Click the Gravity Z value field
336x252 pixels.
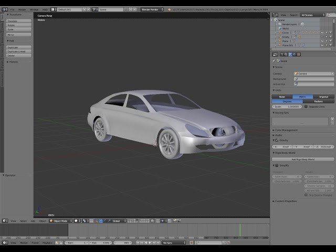point(324,147)
